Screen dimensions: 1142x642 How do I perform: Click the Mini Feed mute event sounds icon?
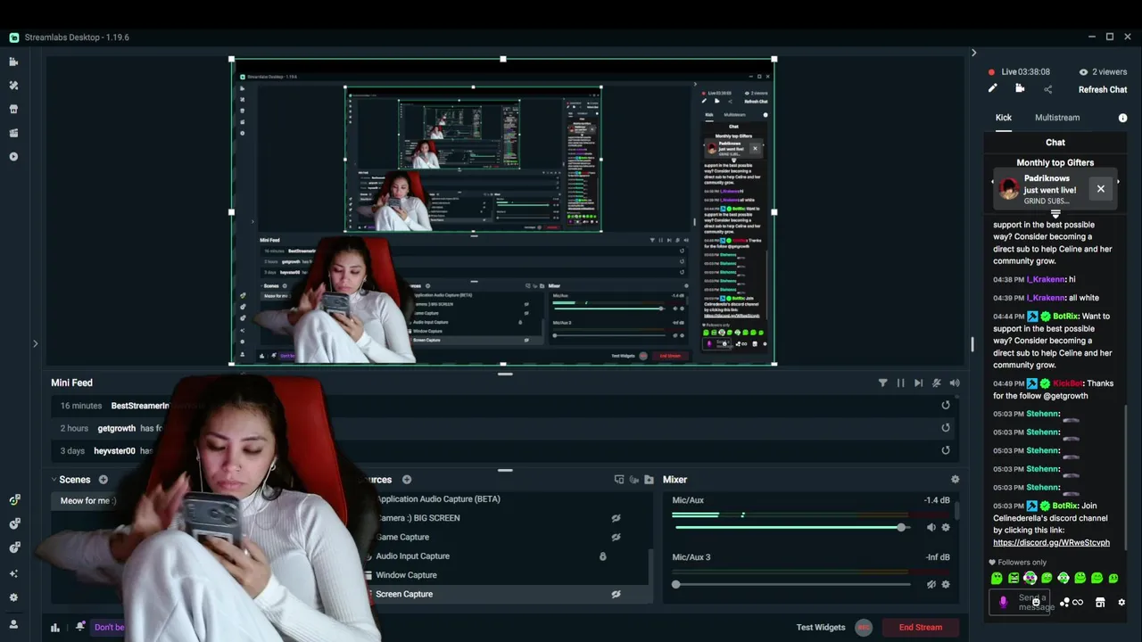(x=936, y=383)
